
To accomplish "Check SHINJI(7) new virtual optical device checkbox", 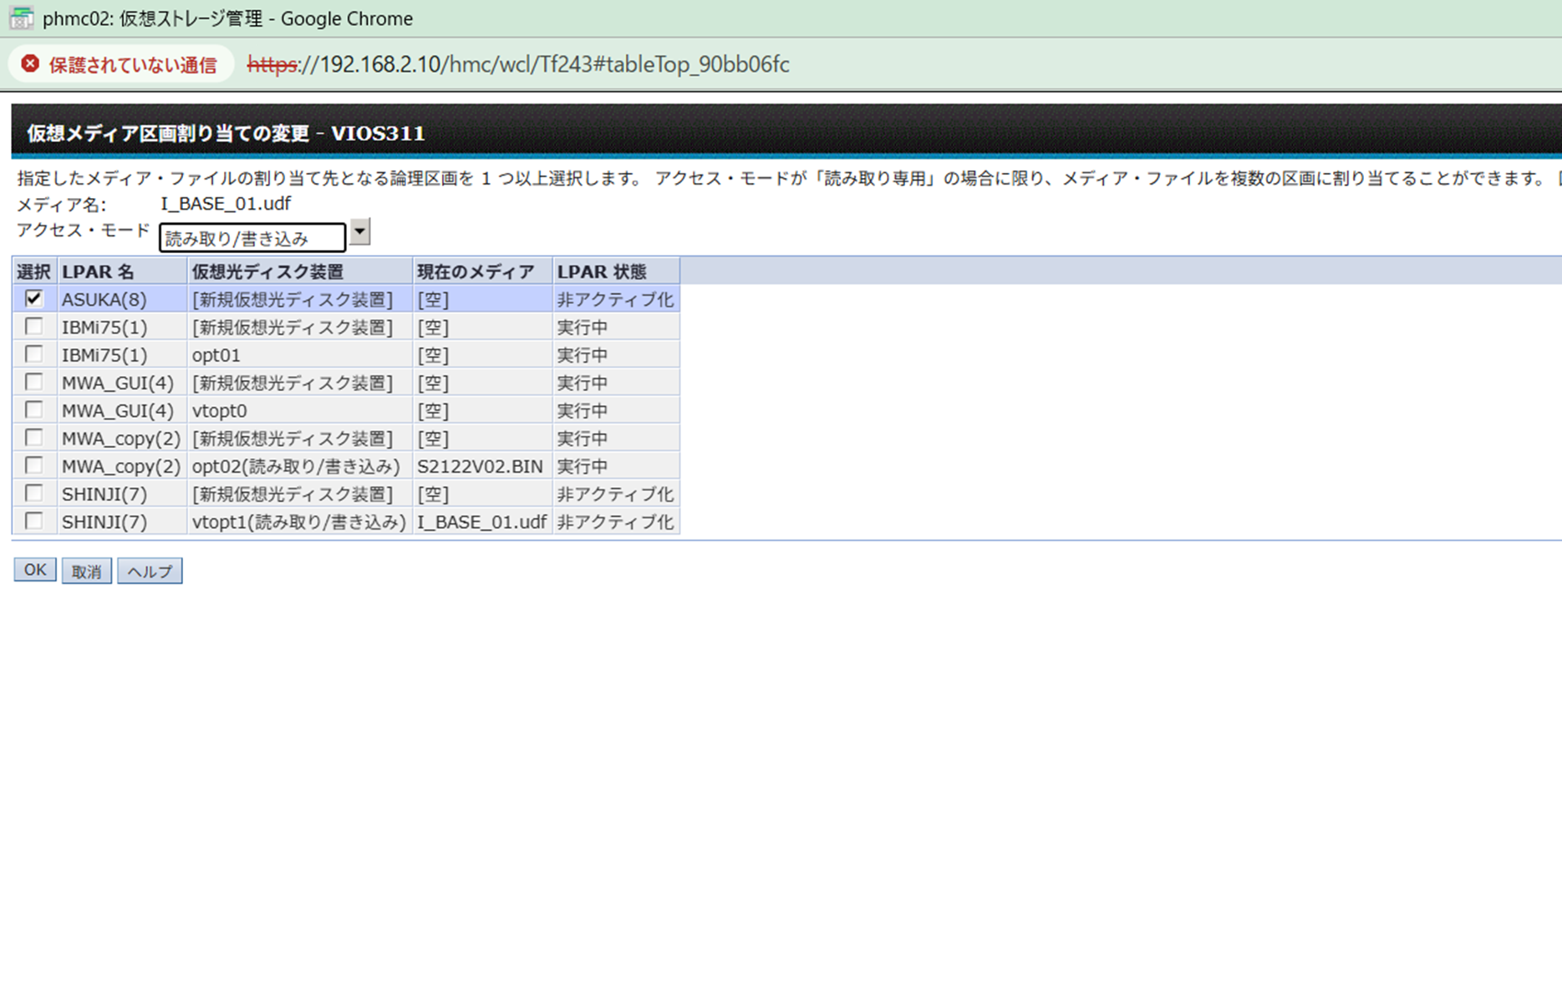I will click(33, 493).
